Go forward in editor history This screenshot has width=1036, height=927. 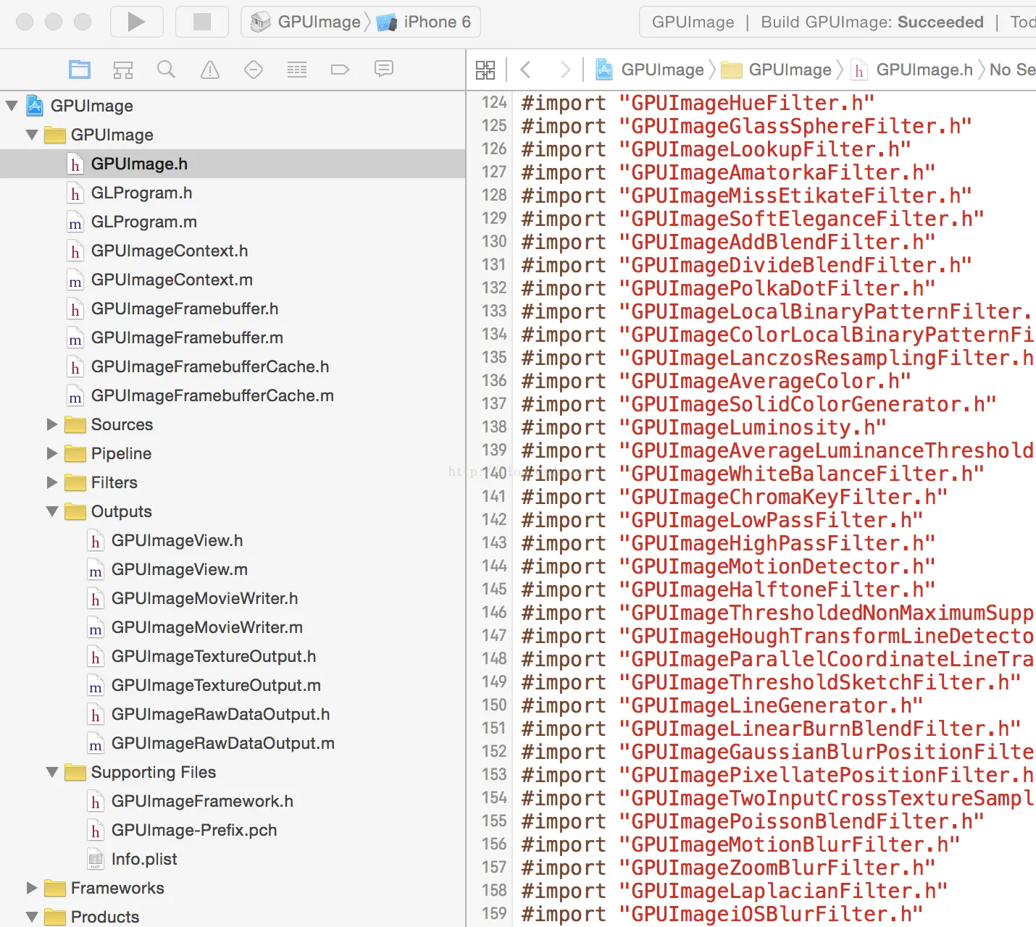pos(566,70)
